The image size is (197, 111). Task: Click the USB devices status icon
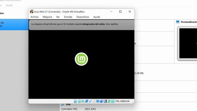point(90,101)
